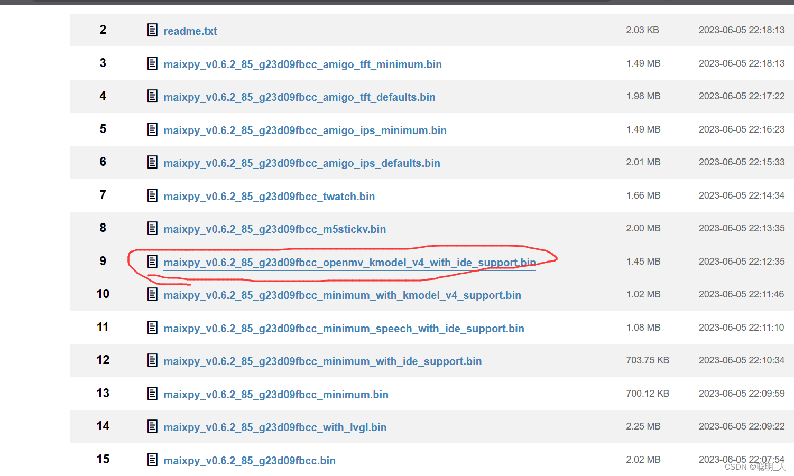
Task: Click the 2.03 KB size value
Action: click(x=642, y=30)
